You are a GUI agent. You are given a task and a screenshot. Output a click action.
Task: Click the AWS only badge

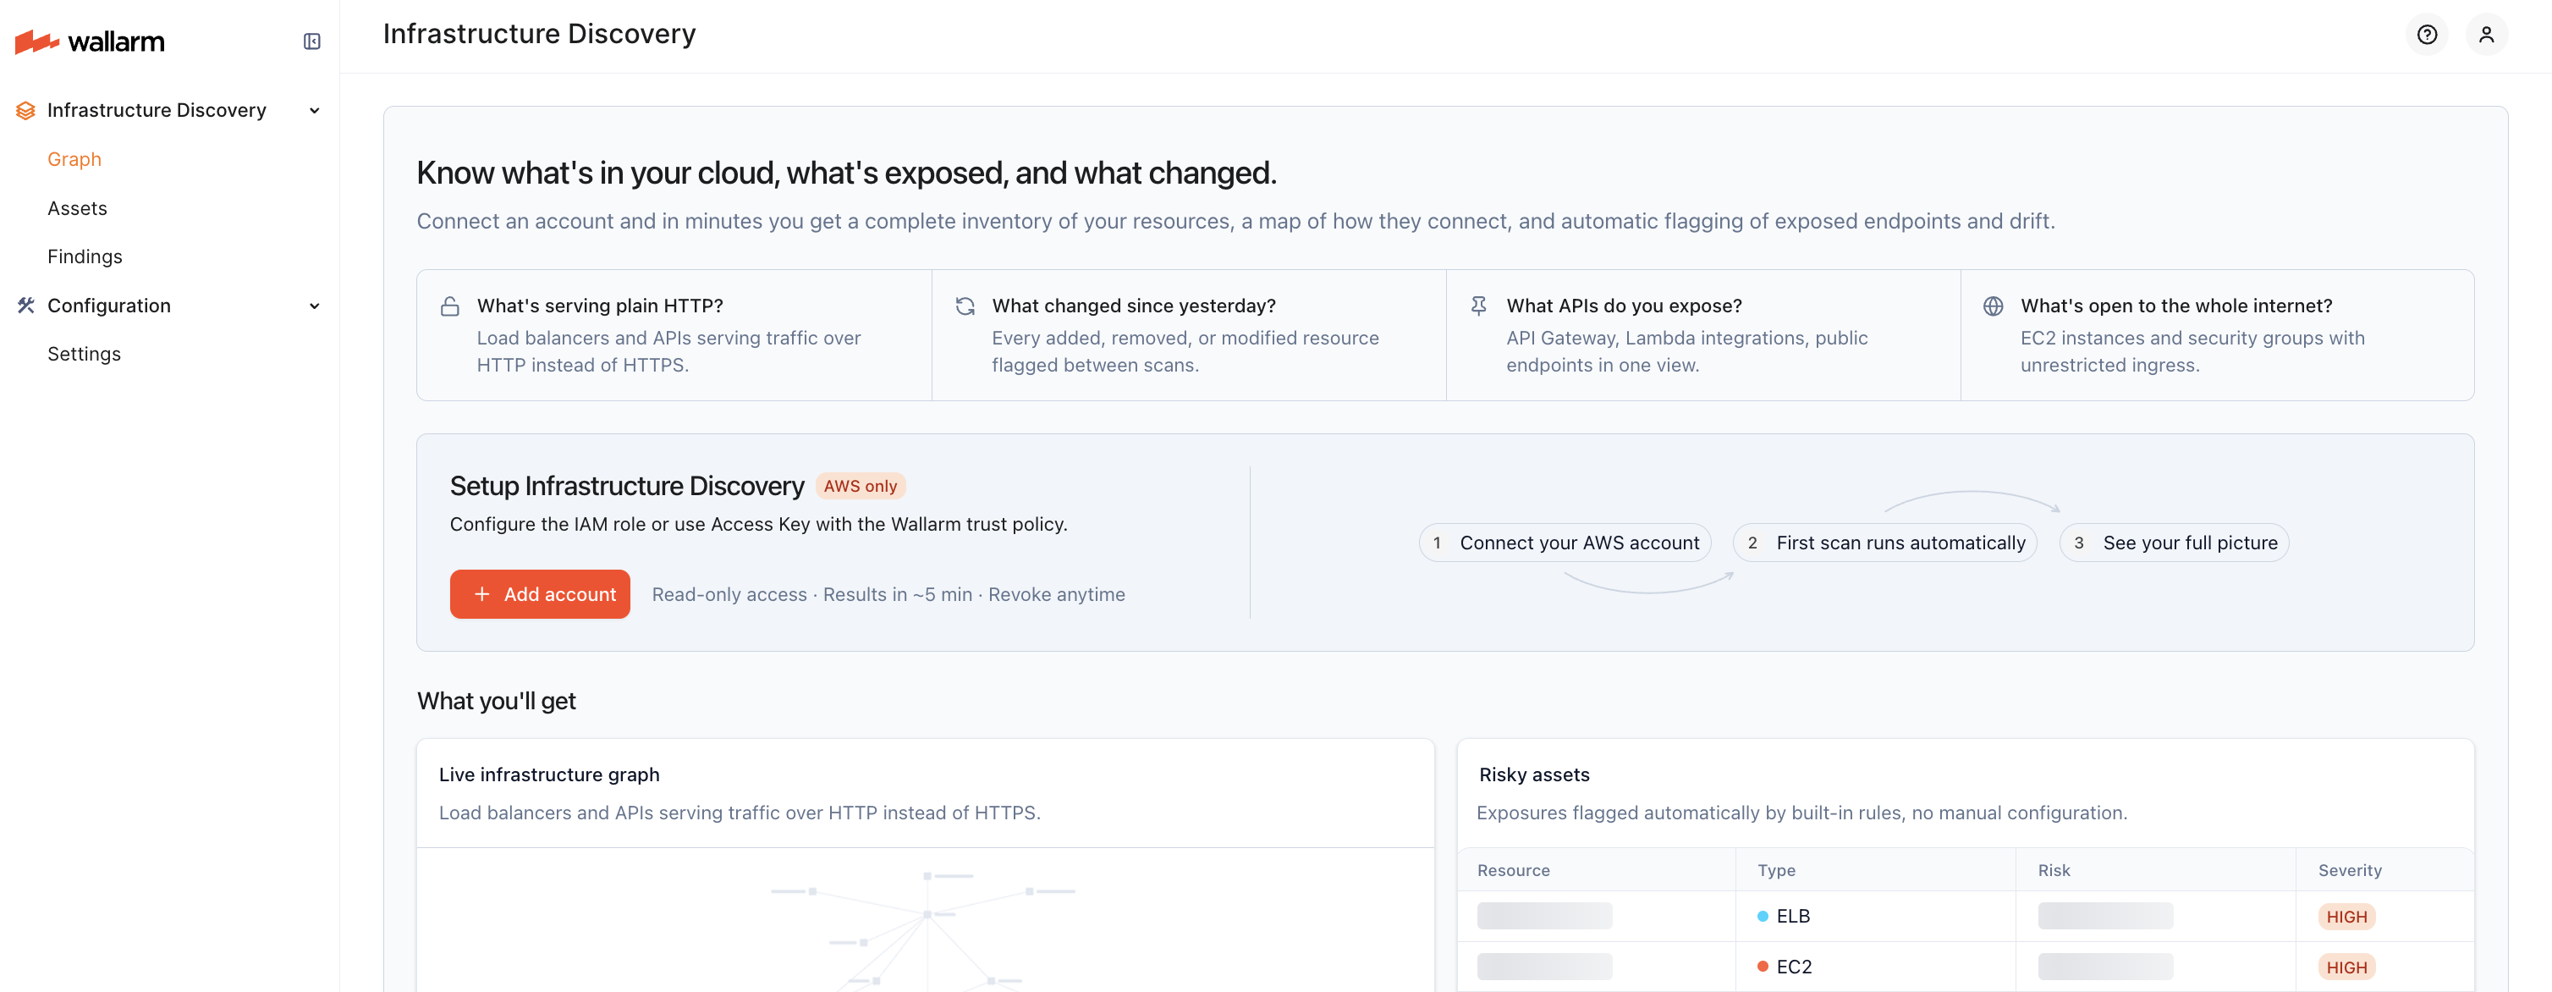860,486
